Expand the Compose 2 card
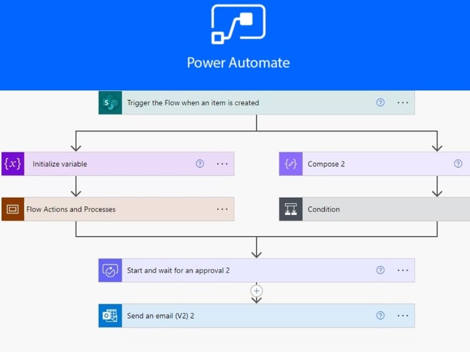 (374, 164)
